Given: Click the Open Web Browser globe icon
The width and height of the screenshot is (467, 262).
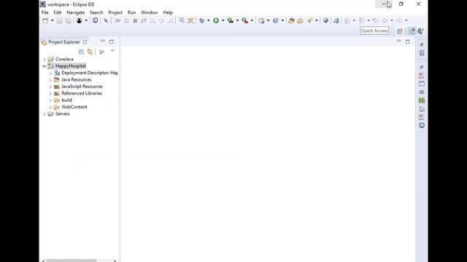Looking at the screenshot, I should 325,20.
